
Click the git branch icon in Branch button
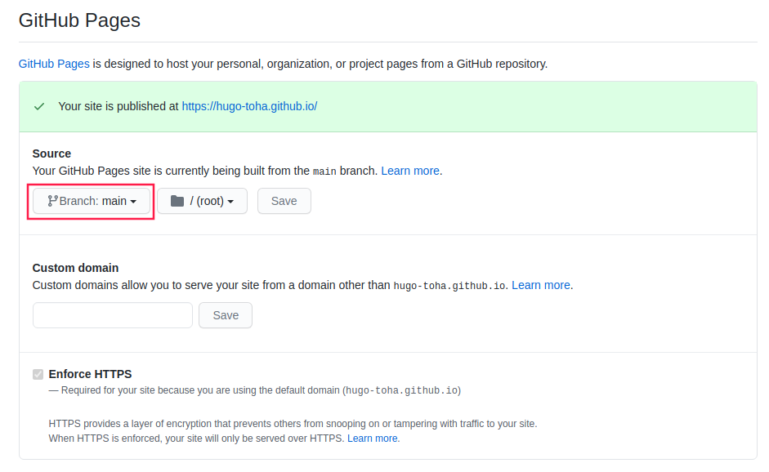pos(52,201)
